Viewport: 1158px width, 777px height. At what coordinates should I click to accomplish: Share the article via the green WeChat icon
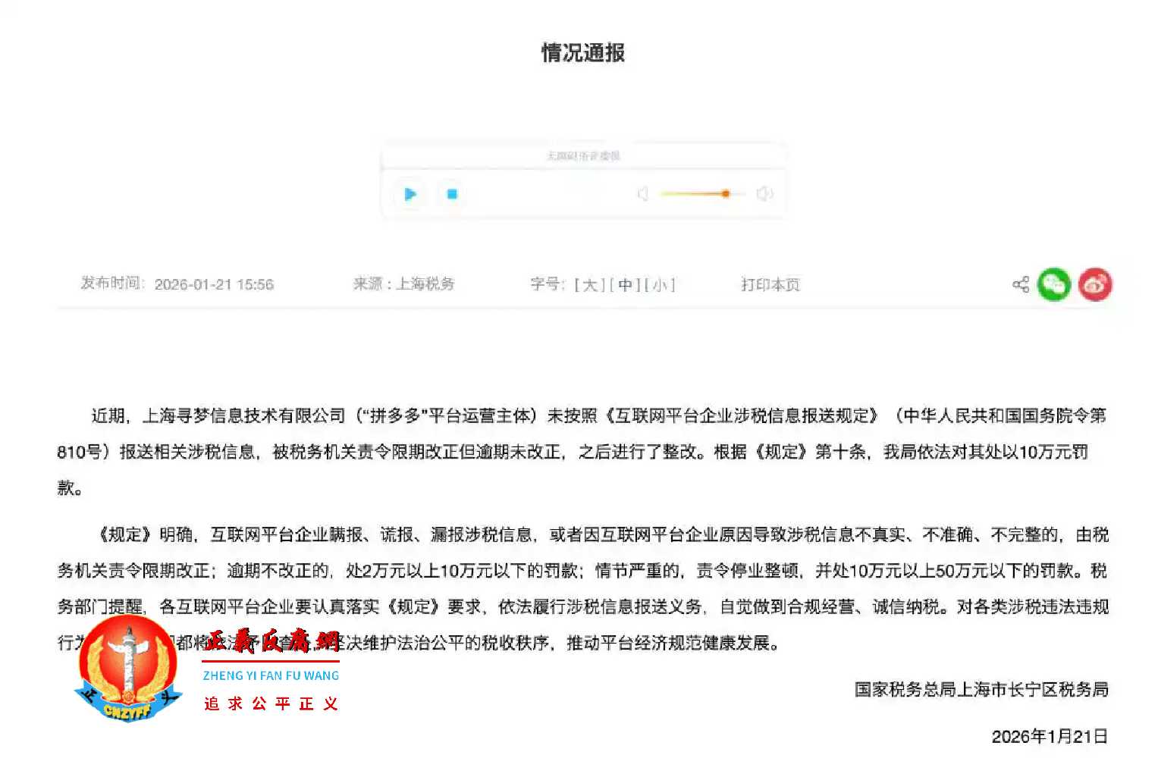1053,284
